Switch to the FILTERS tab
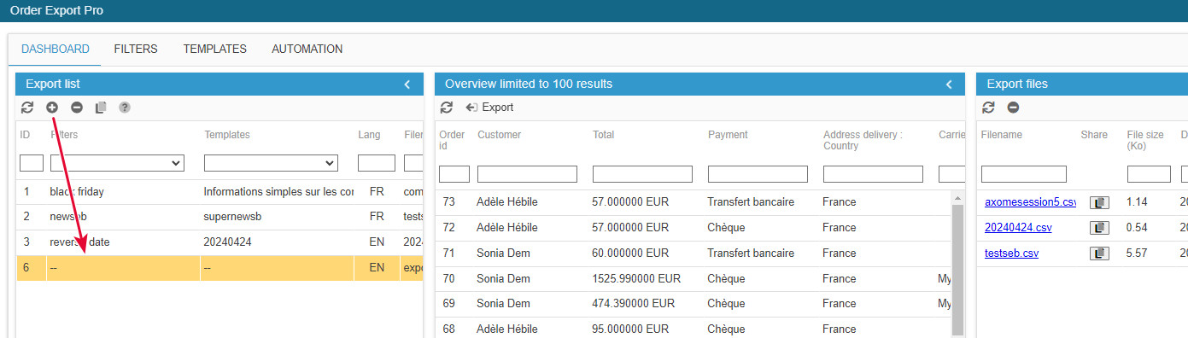This screenshot has width=1188, height=338. point(136,50)
